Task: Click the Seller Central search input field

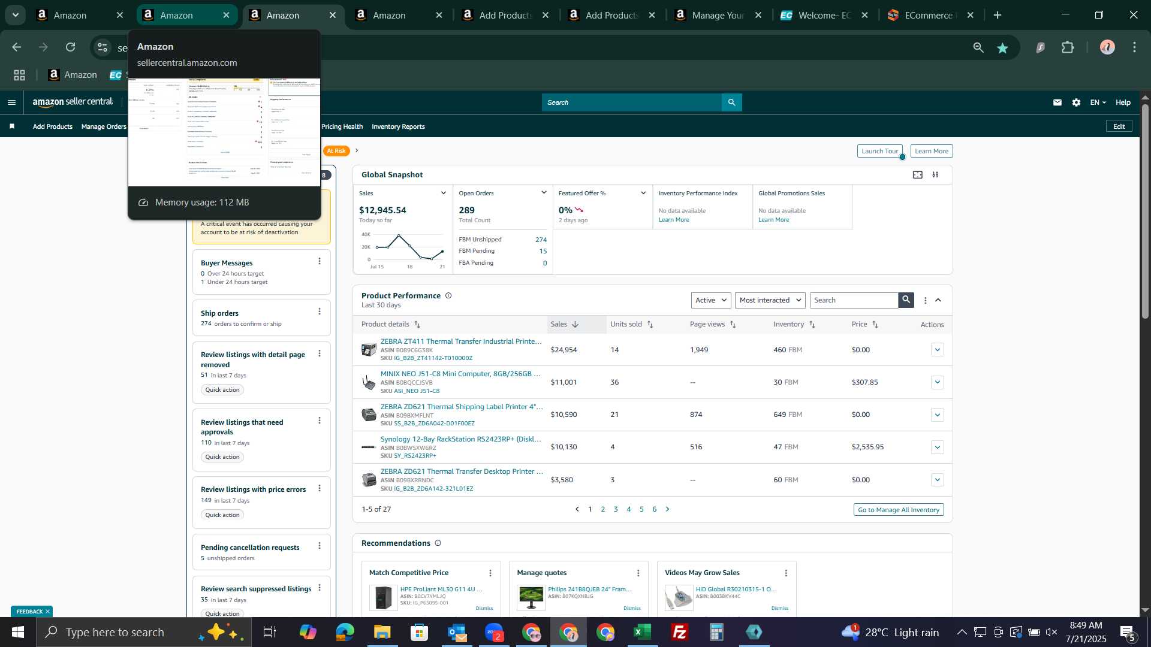Action: coord(632,102)
